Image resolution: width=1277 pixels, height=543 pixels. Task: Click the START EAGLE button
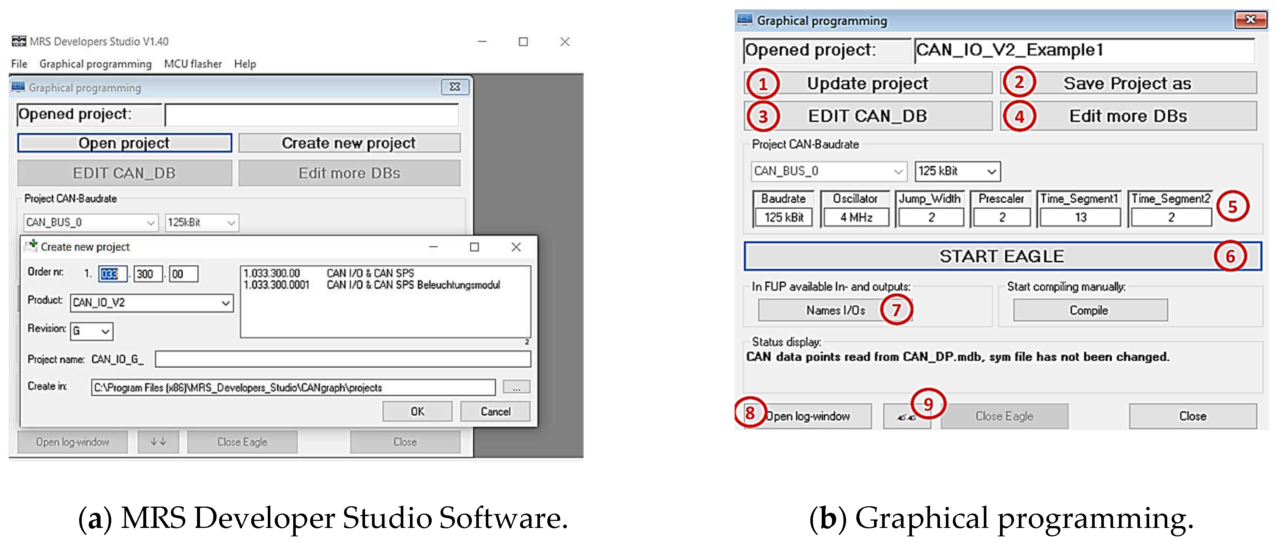[1001, 256]
